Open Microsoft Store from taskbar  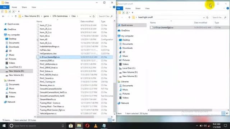coord(71,126)
